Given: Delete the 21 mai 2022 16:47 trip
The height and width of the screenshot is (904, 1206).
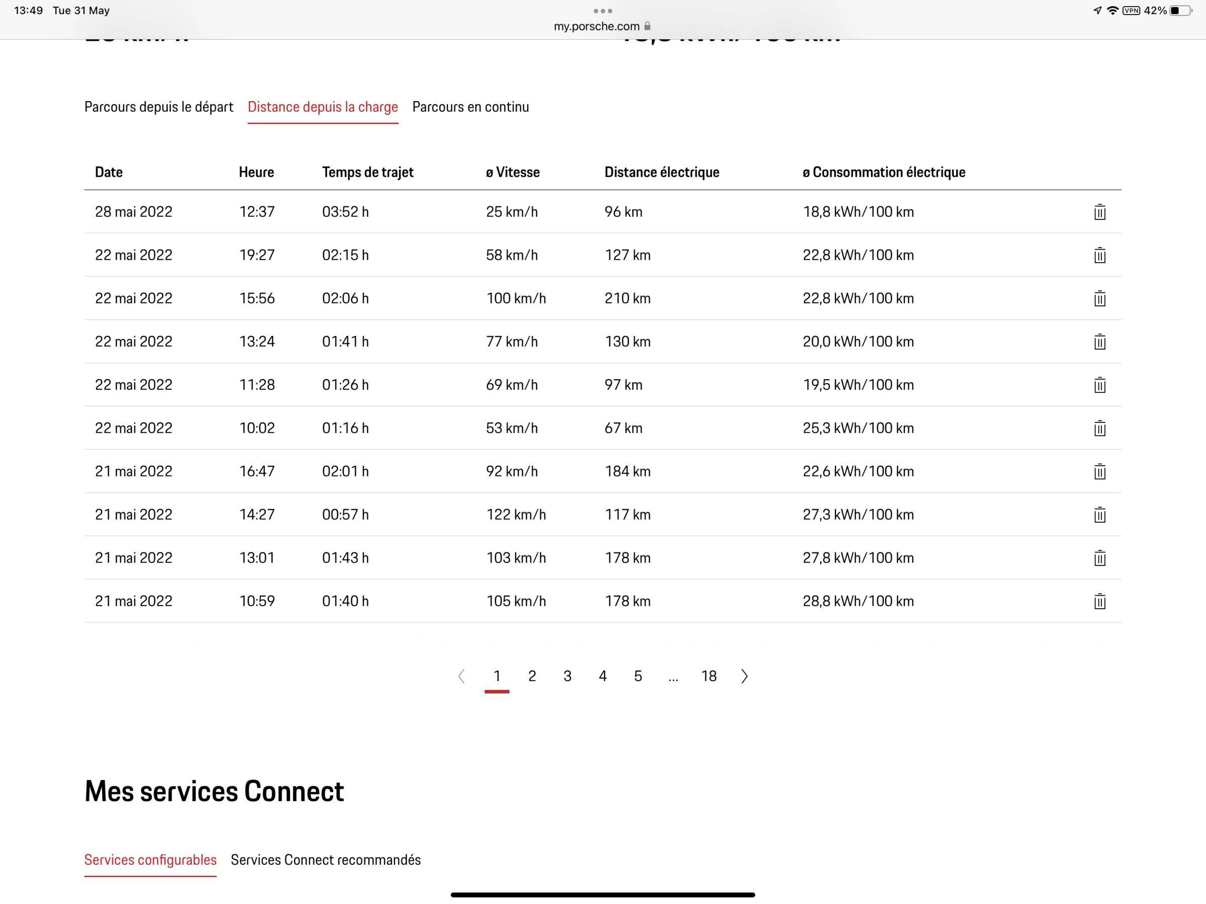Looking at the screenshot, I should point(1099,472).
